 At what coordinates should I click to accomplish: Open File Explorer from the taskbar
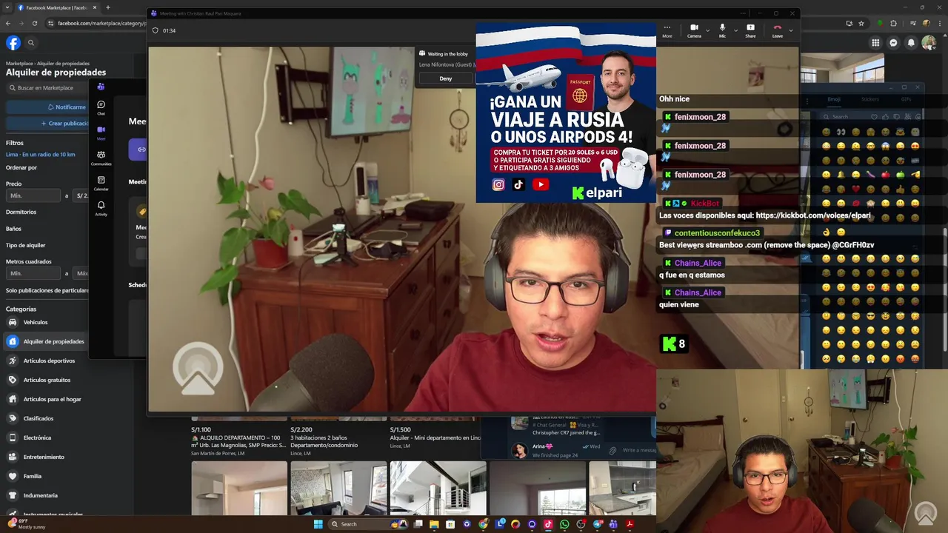pos(434,524)
